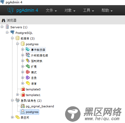Click the 语言 languages speech bubble icon

tap(28, 83)
